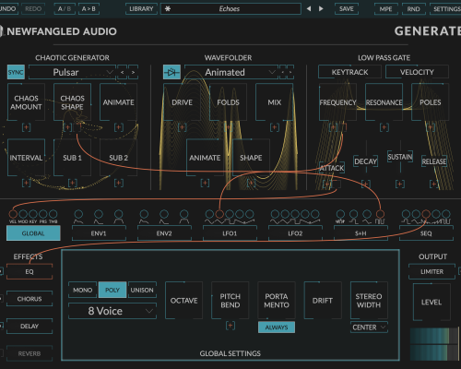Open the Pulsar generator type dropdown
The image size is (461, 369).
point(72,72)
